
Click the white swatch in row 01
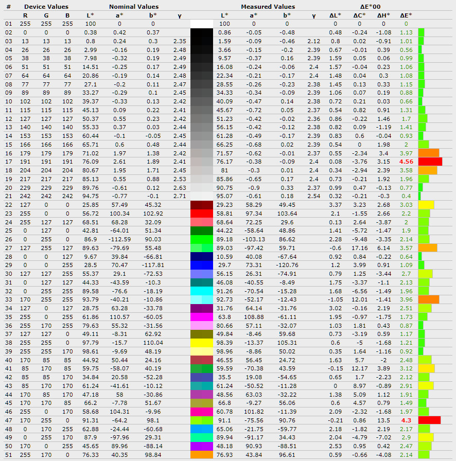click(201, 24)
